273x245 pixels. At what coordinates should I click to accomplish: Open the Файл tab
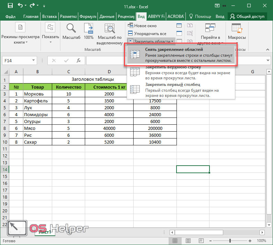click(x=10, y=16)
